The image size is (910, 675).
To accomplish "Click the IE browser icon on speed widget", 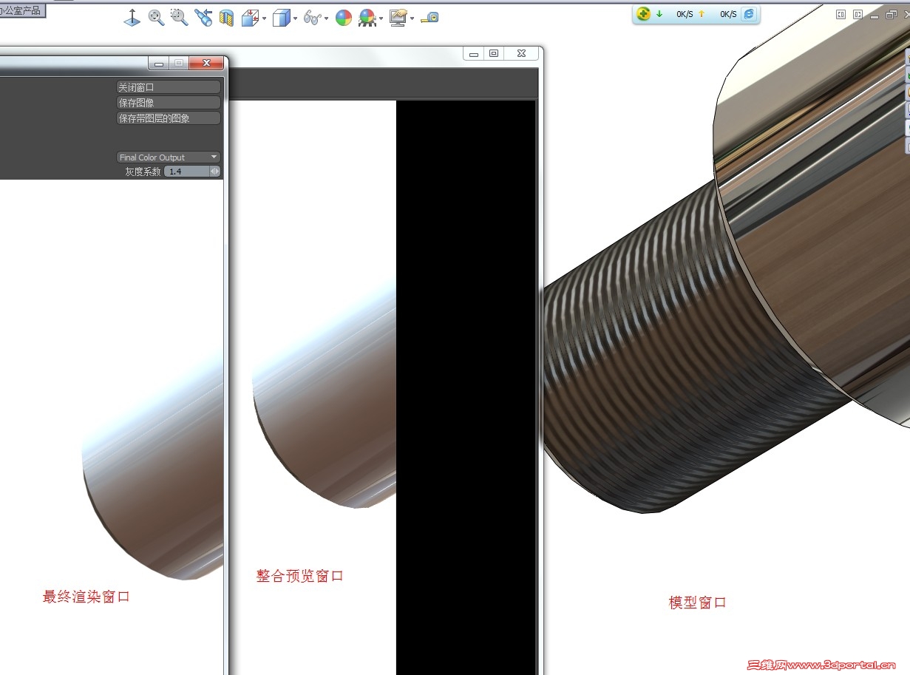I will 749,14.
